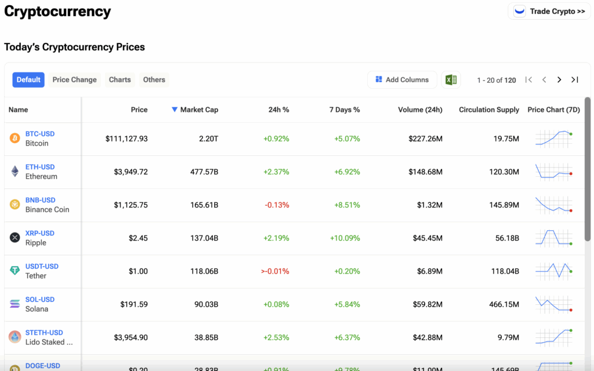Click the Solana logo icon
The height and width of the screenshot is (371, 594).
point(15,304)
